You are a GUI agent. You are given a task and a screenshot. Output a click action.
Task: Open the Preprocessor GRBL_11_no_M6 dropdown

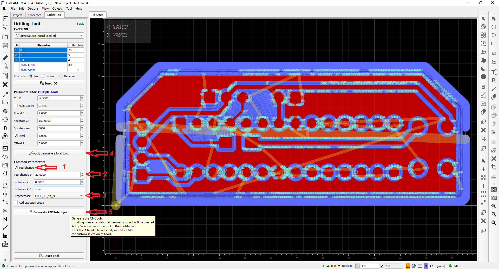[59, 196]
